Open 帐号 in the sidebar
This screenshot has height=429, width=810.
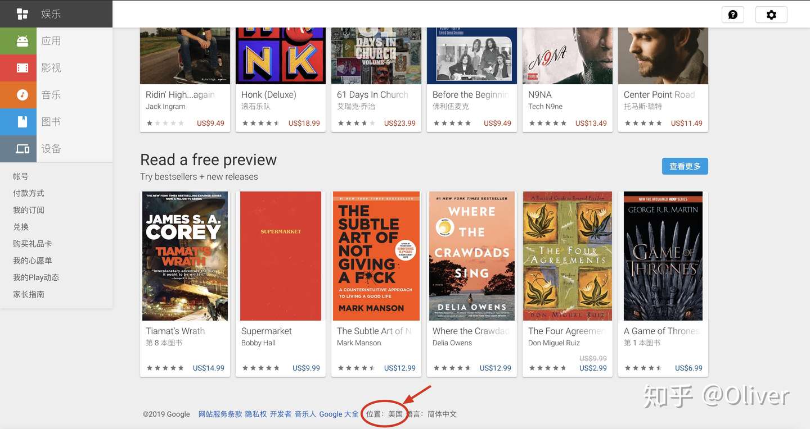click(21, 176)
